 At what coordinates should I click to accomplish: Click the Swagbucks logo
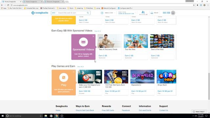pyautogui.click(x=40, y=13)
